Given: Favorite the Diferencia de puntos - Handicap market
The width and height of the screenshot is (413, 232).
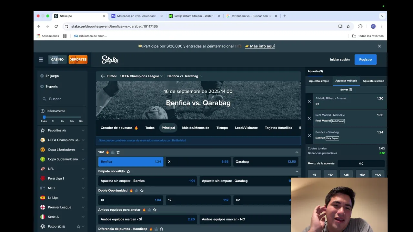Looking at the screenshot, I should click(161, 229).
